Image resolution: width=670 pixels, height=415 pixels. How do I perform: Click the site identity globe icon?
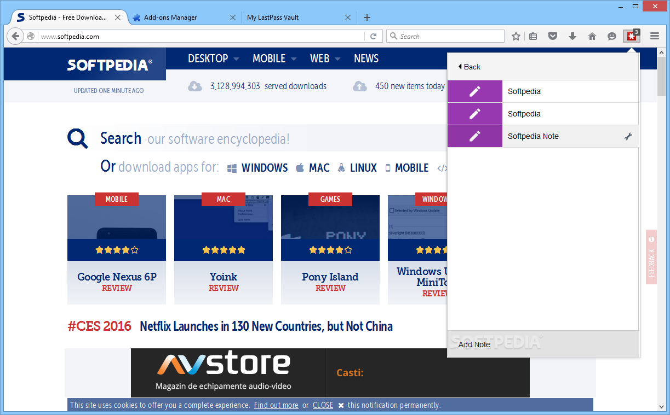(31, 36)
